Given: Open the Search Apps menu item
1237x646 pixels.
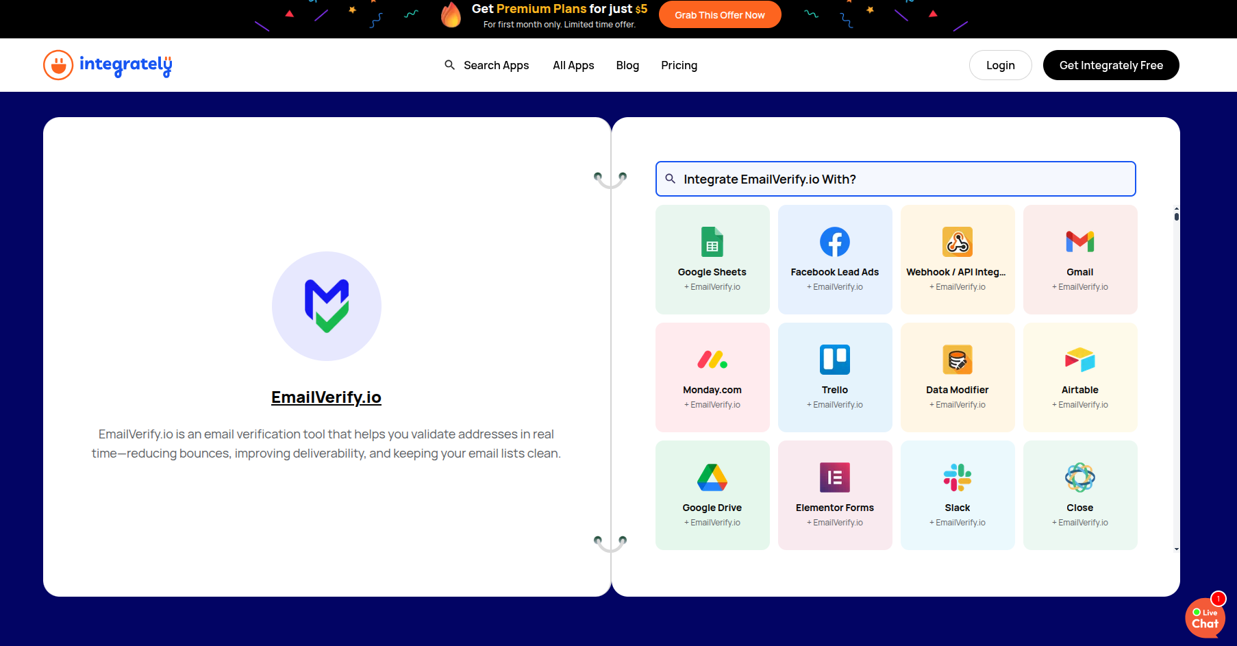Looking at the screenshot, I should pos(496,65).
